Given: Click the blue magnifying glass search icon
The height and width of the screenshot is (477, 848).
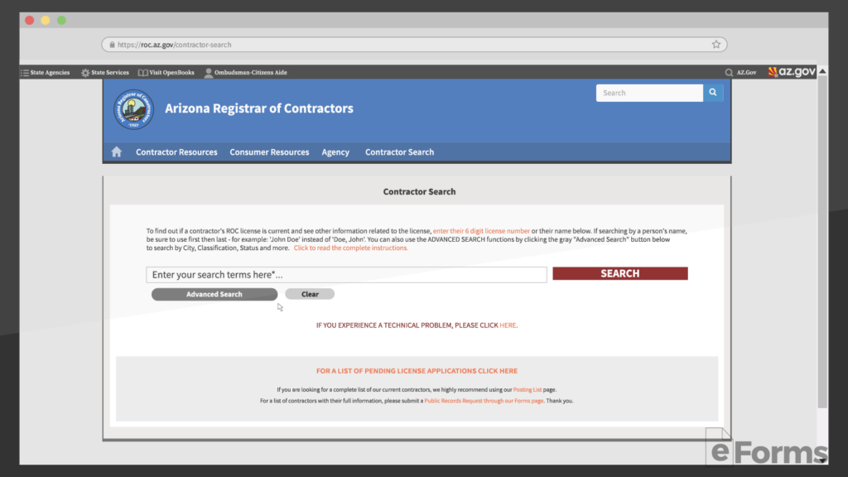Looking at the screenshot, I should point(713,92).
